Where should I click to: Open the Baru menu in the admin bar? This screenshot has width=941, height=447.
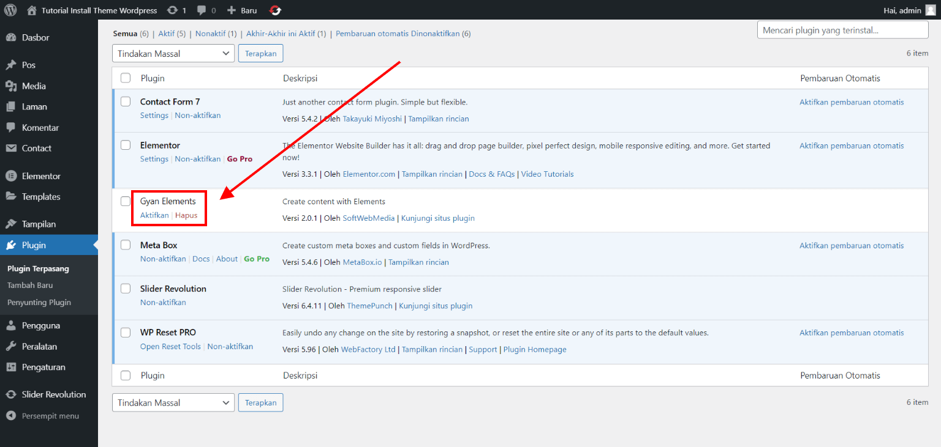[241, 10]
